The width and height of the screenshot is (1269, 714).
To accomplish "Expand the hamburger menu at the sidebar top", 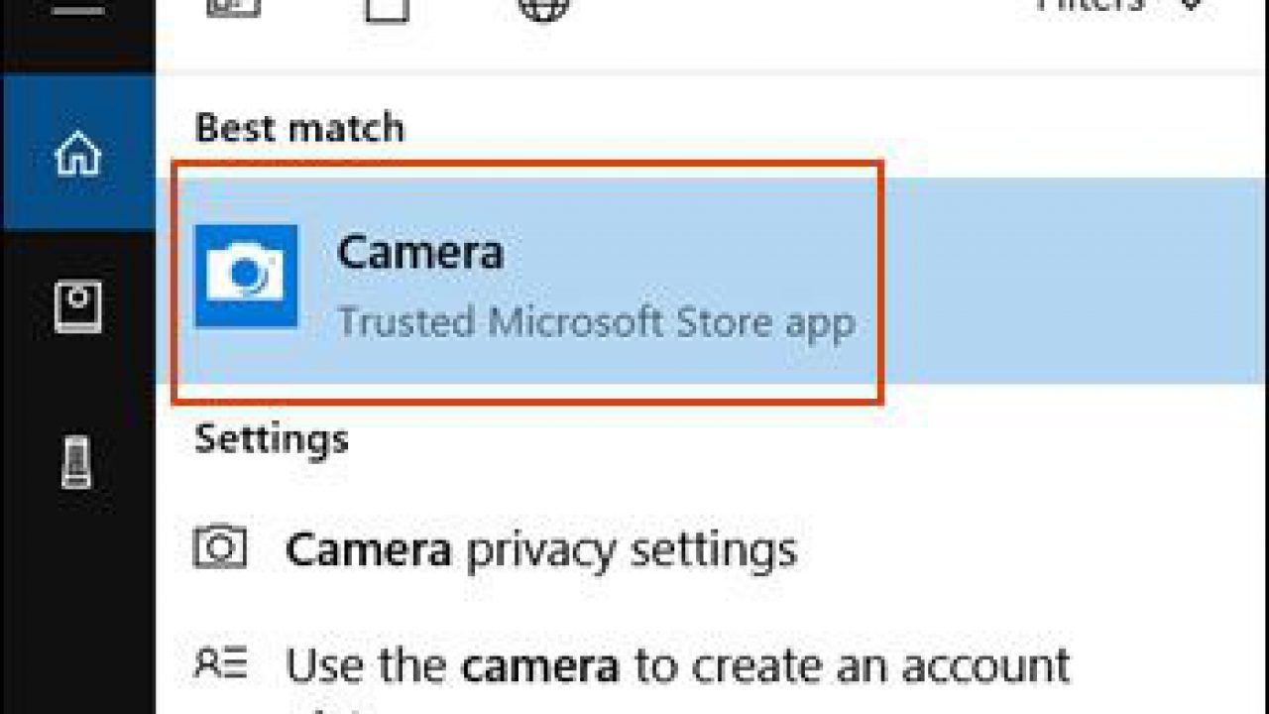I will click(77, 10).
